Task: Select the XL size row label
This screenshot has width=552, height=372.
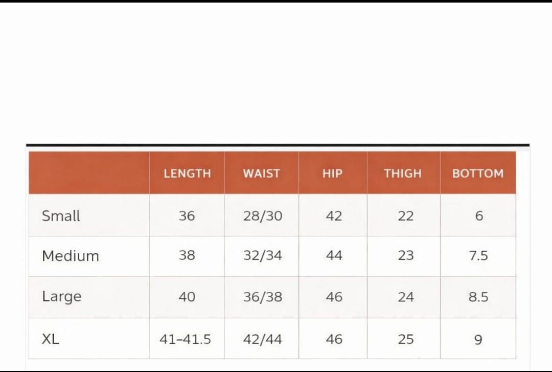Action: pos(50,339)
